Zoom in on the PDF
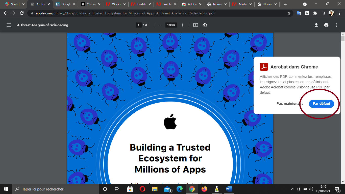Image resolution: width=345 pixels, height=194 pixels. (x=182, y=25)
